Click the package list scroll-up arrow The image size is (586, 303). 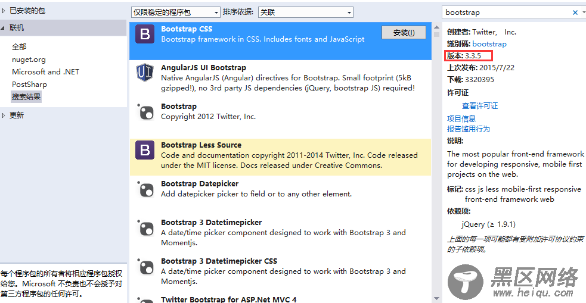(x=436, y=27)
